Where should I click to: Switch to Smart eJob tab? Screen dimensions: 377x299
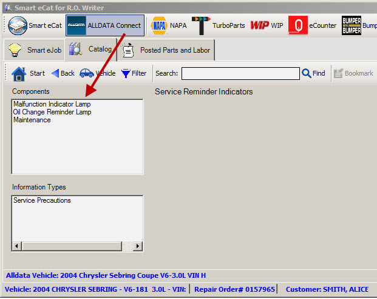(x=35, y=50)
